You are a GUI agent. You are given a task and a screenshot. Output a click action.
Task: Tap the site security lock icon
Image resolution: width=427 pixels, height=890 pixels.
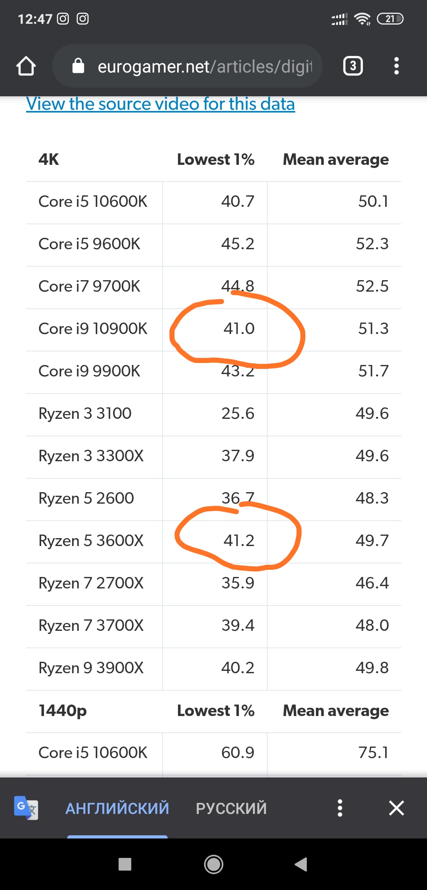point(78,66)
